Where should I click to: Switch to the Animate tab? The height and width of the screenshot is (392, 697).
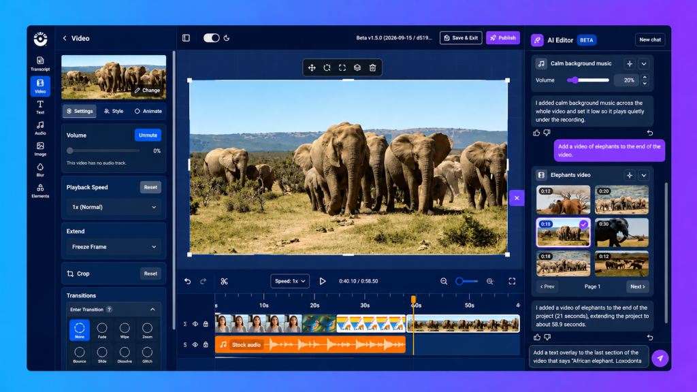pyautogui.click(x=148, y=111)
